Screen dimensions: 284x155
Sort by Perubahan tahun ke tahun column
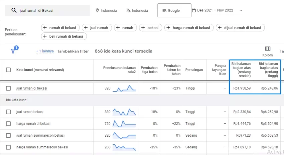(x=172, y=70)
